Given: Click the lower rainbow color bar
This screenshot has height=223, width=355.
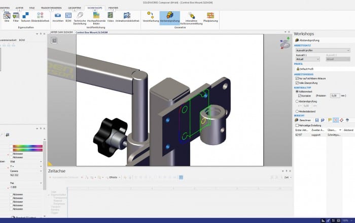Looking at the screenshot, I should (27, 150).
